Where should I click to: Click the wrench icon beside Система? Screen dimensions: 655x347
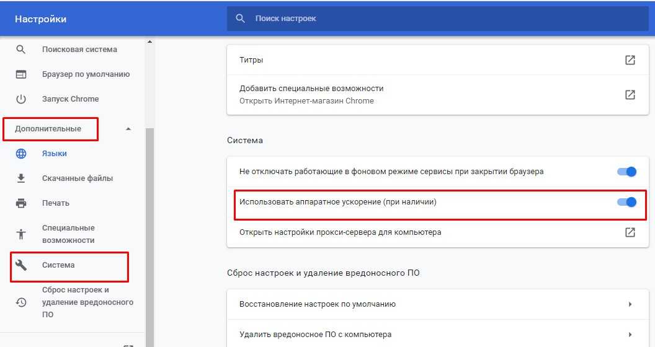(x=21, y=265)
